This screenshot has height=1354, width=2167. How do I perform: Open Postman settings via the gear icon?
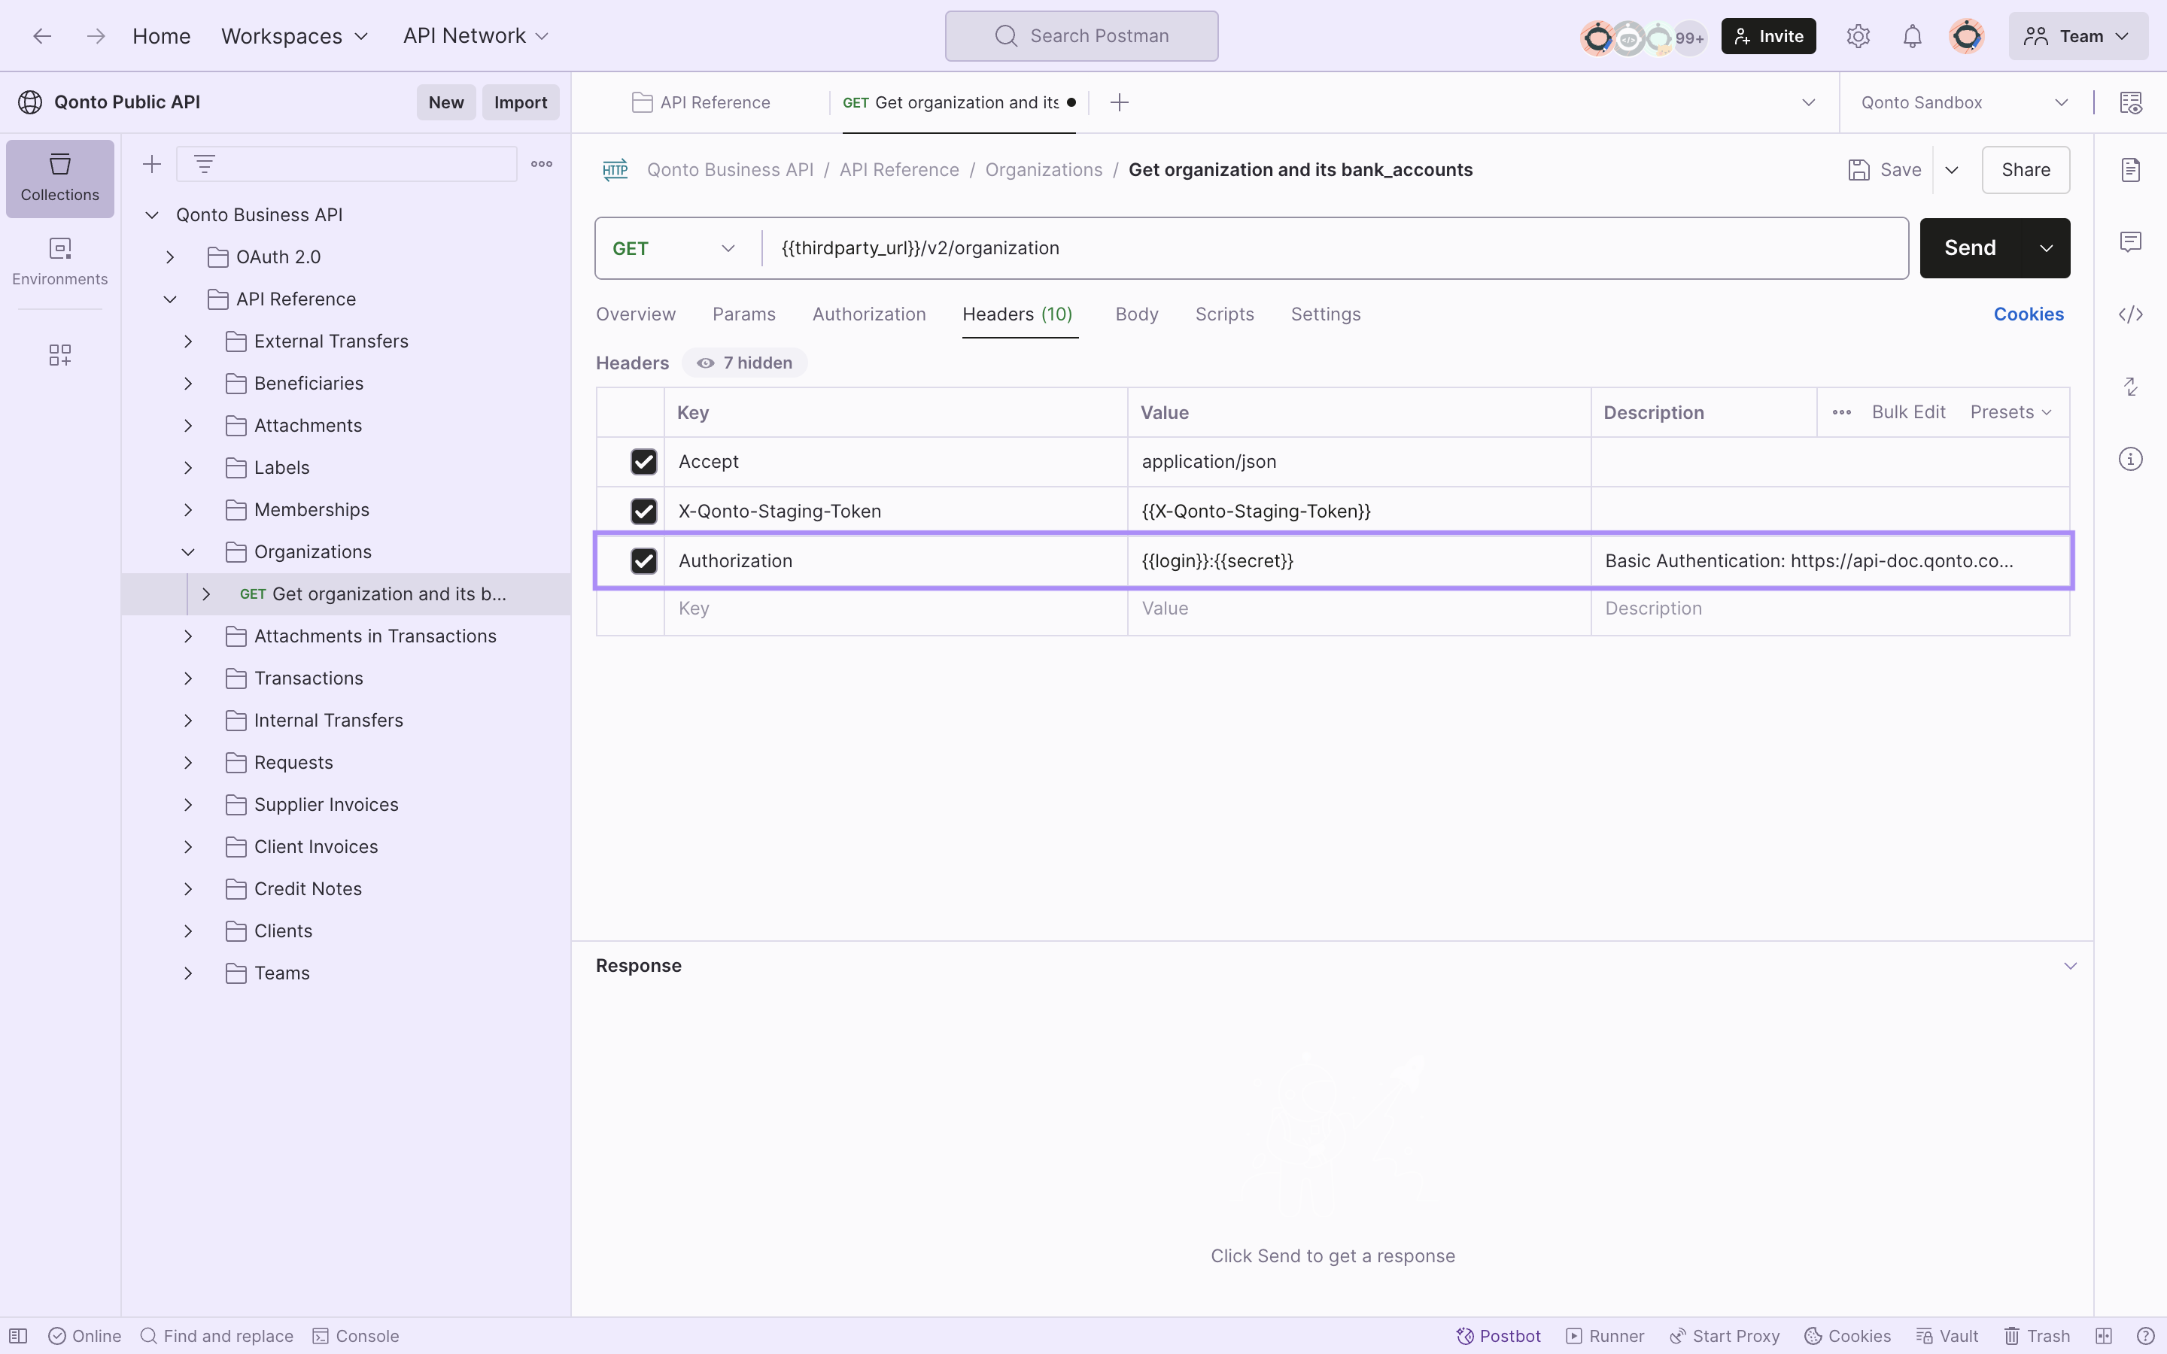[x=1858, y=36]
